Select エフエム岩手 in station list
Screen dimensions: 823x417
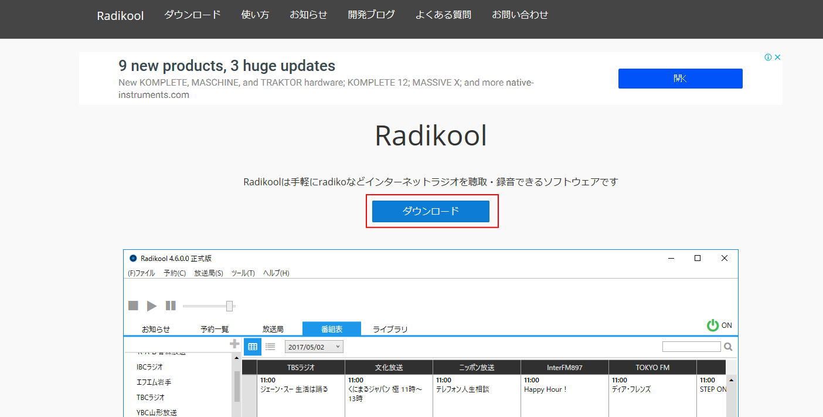(154, 382)
